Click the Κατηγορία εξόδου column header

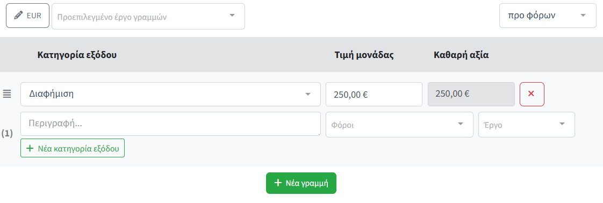(x=77, y=55)
